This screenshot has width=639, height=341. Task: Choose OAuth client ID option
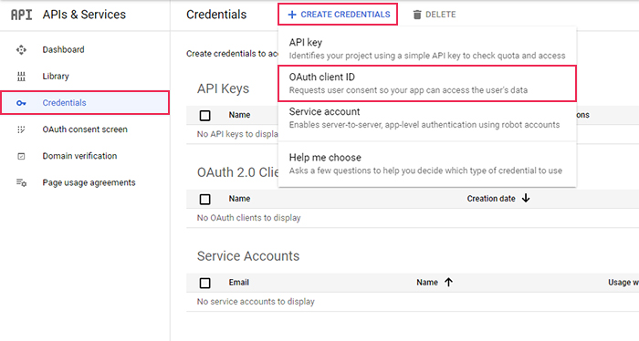click(427, 83)
